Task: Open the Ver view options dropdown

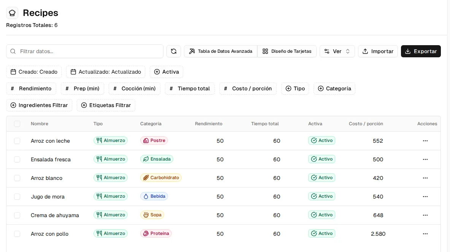Action: tap(337, 51)
